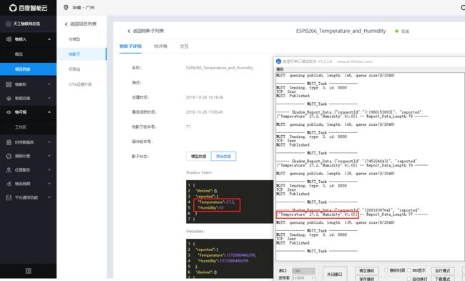
Task: Click the 物解析 sidebar icon
Action: [x=9, y=84]
